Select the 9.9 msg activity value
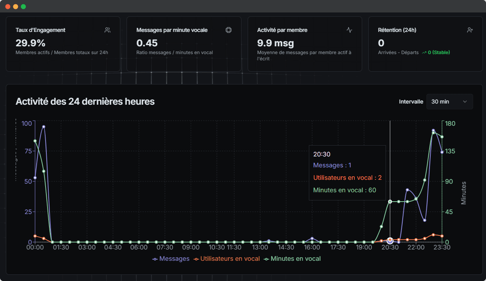Image resolution: width=486 pixels, height=281 pixels. click(275, 43)
